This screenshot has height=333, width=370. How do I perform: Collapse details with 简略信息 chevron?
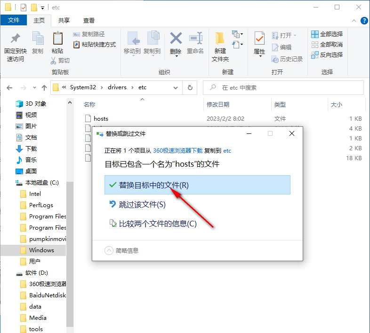pyautogui.click(x=109, y=251)
